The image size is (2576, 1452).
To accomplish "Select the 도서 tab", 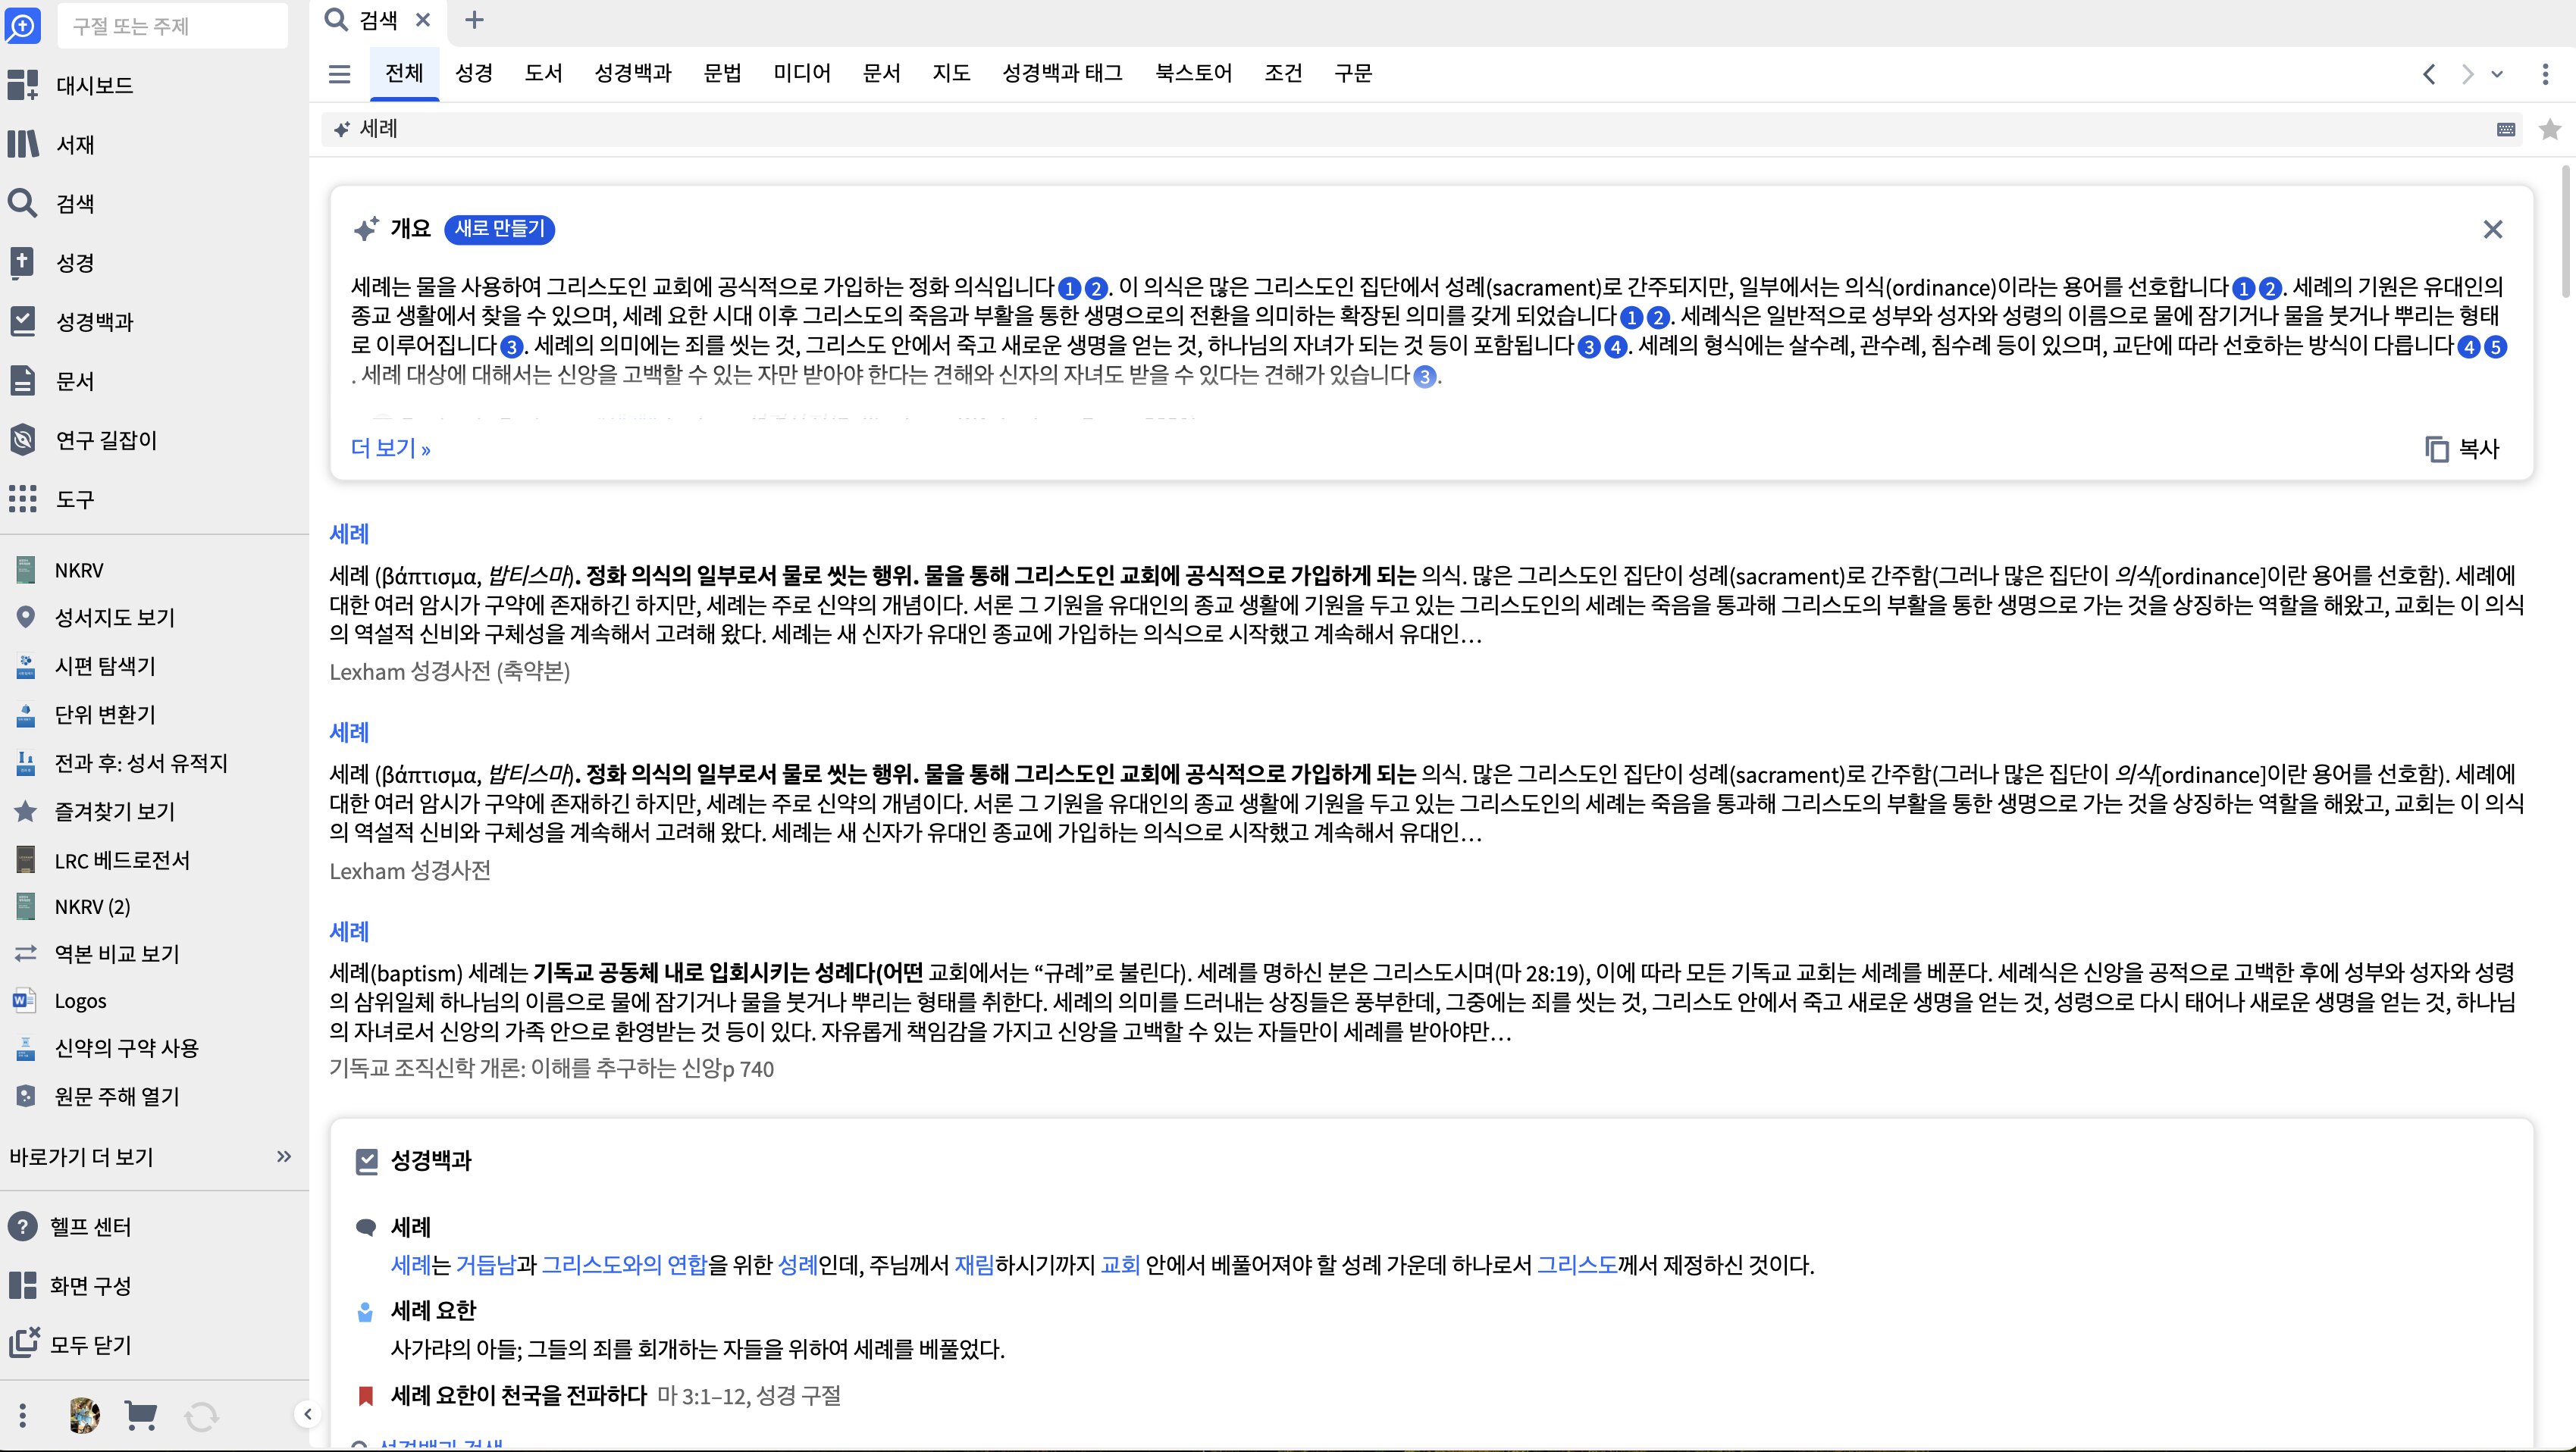I will [x=543, y=73].
